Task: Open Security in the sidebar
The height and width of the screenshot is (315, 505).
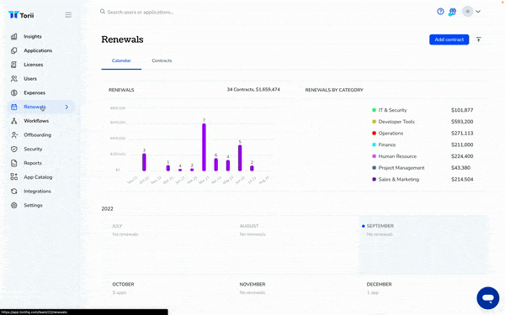Action: [x=33, y=149]
